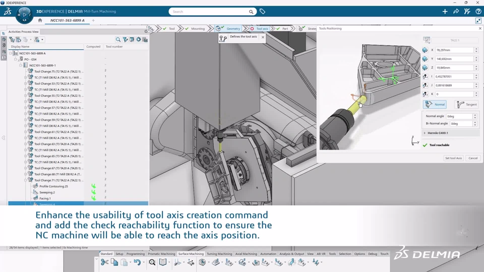Click the first icon in the Activities Process View toolbar

tap(12, 39)
